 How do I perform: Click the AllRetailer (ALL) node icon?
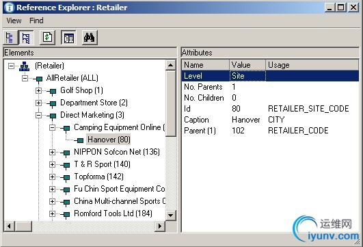click(x=38, y=79)
